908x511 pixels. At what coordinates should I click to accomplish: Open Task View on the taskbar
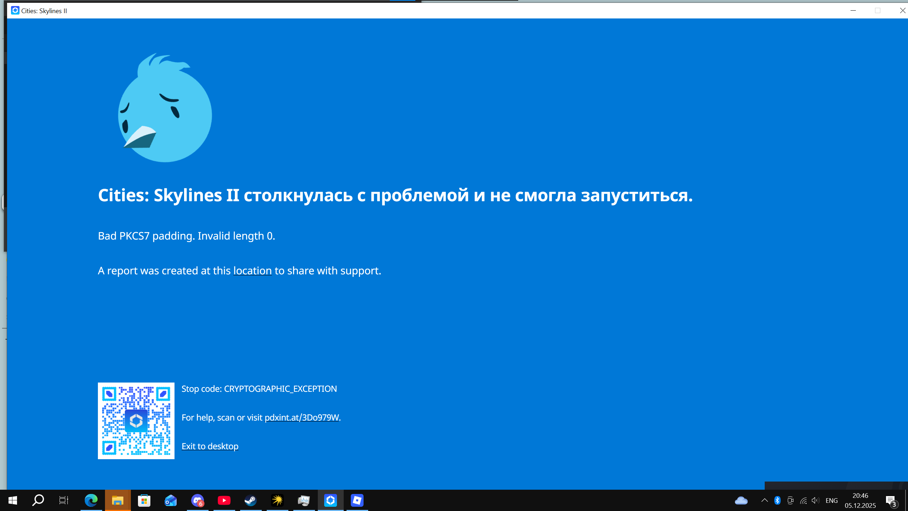(x=64, y=500)
